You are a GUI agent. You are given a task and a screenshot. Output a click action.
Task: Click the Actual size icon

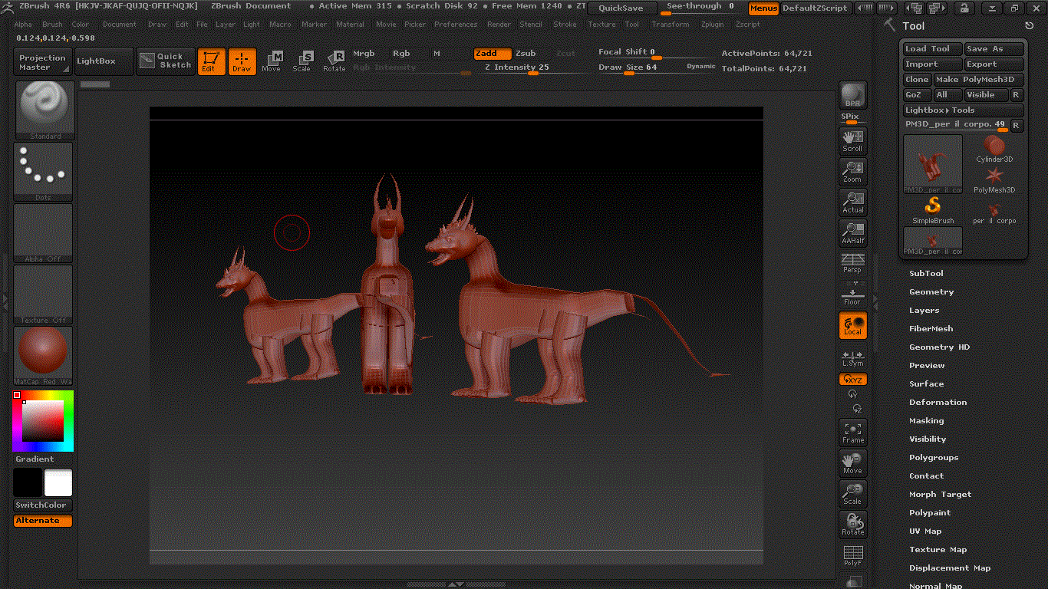(853, 202)
